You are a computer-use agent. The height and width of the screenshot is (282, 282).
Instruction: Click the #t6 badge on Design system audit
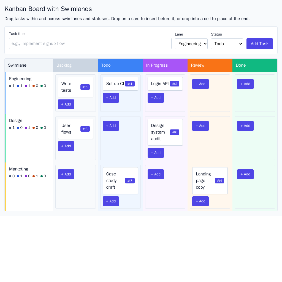175,132
